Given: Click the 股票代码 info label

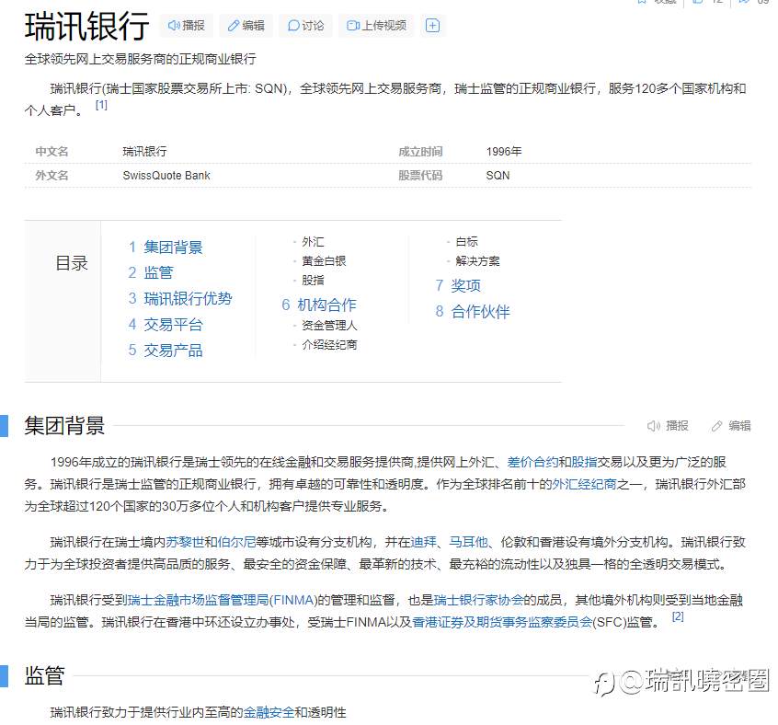Looking at the screenshot, I should tap(420, 176).
